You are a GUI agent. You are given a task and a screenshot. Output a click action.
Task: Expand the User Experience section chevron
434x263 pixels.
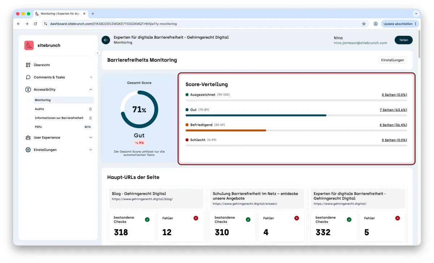[x=91, y=137]
